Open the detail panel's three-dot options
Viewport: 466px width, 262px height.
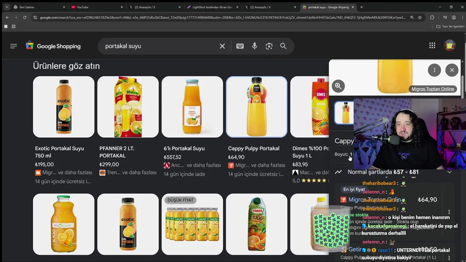coord(434,70)
